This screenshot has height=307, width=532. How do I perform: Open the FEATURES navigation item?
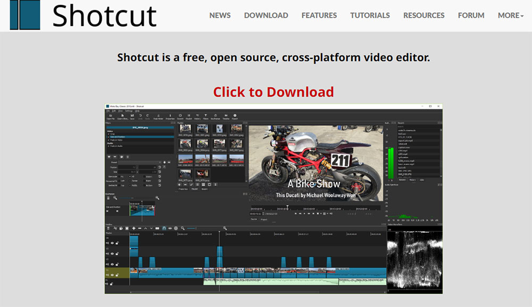coord(319,15)
